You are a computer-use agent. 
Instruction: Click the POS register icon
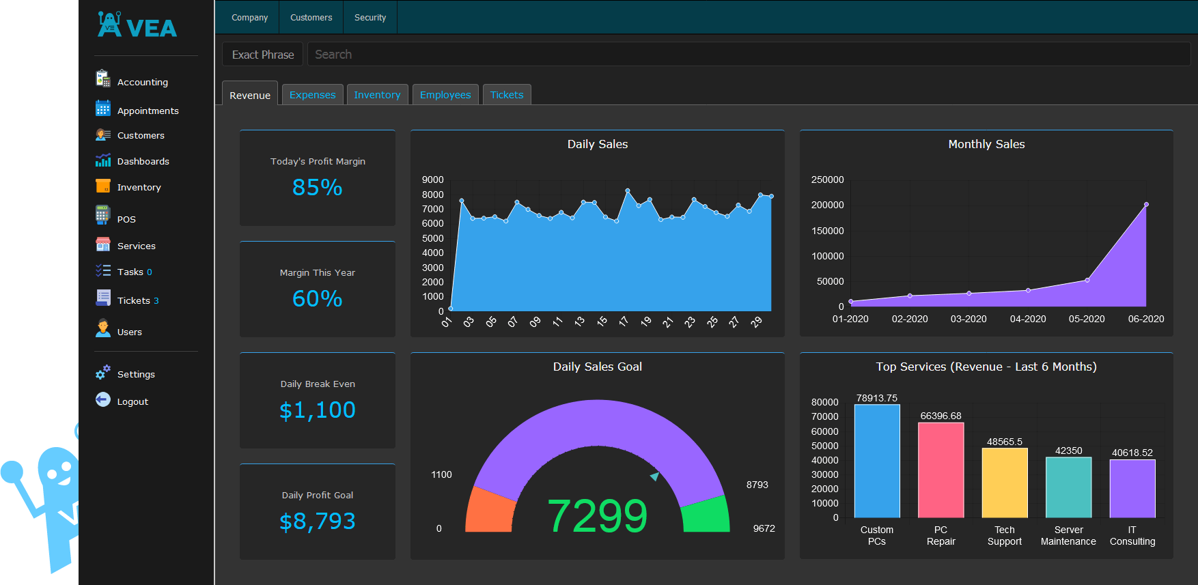coord(102,216)
